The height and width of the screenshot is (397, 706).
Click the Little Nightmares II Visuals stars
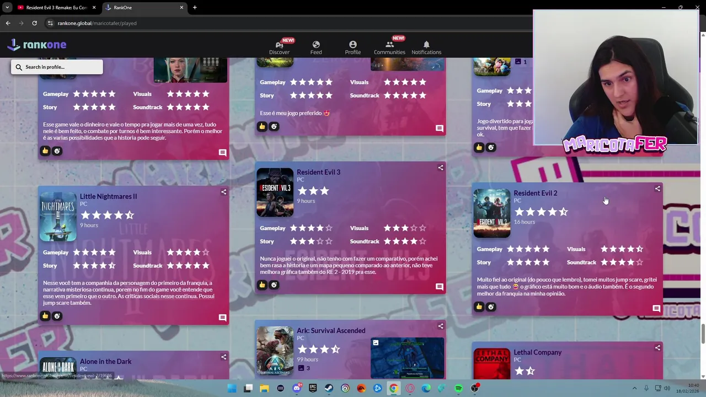click(x=188, y=252)
